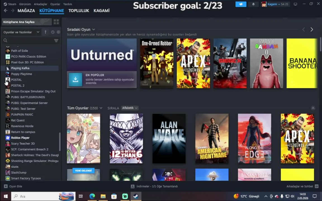Switch to the KAGAMİ tab
Screen dimensions: 322x201
point(101,11)
